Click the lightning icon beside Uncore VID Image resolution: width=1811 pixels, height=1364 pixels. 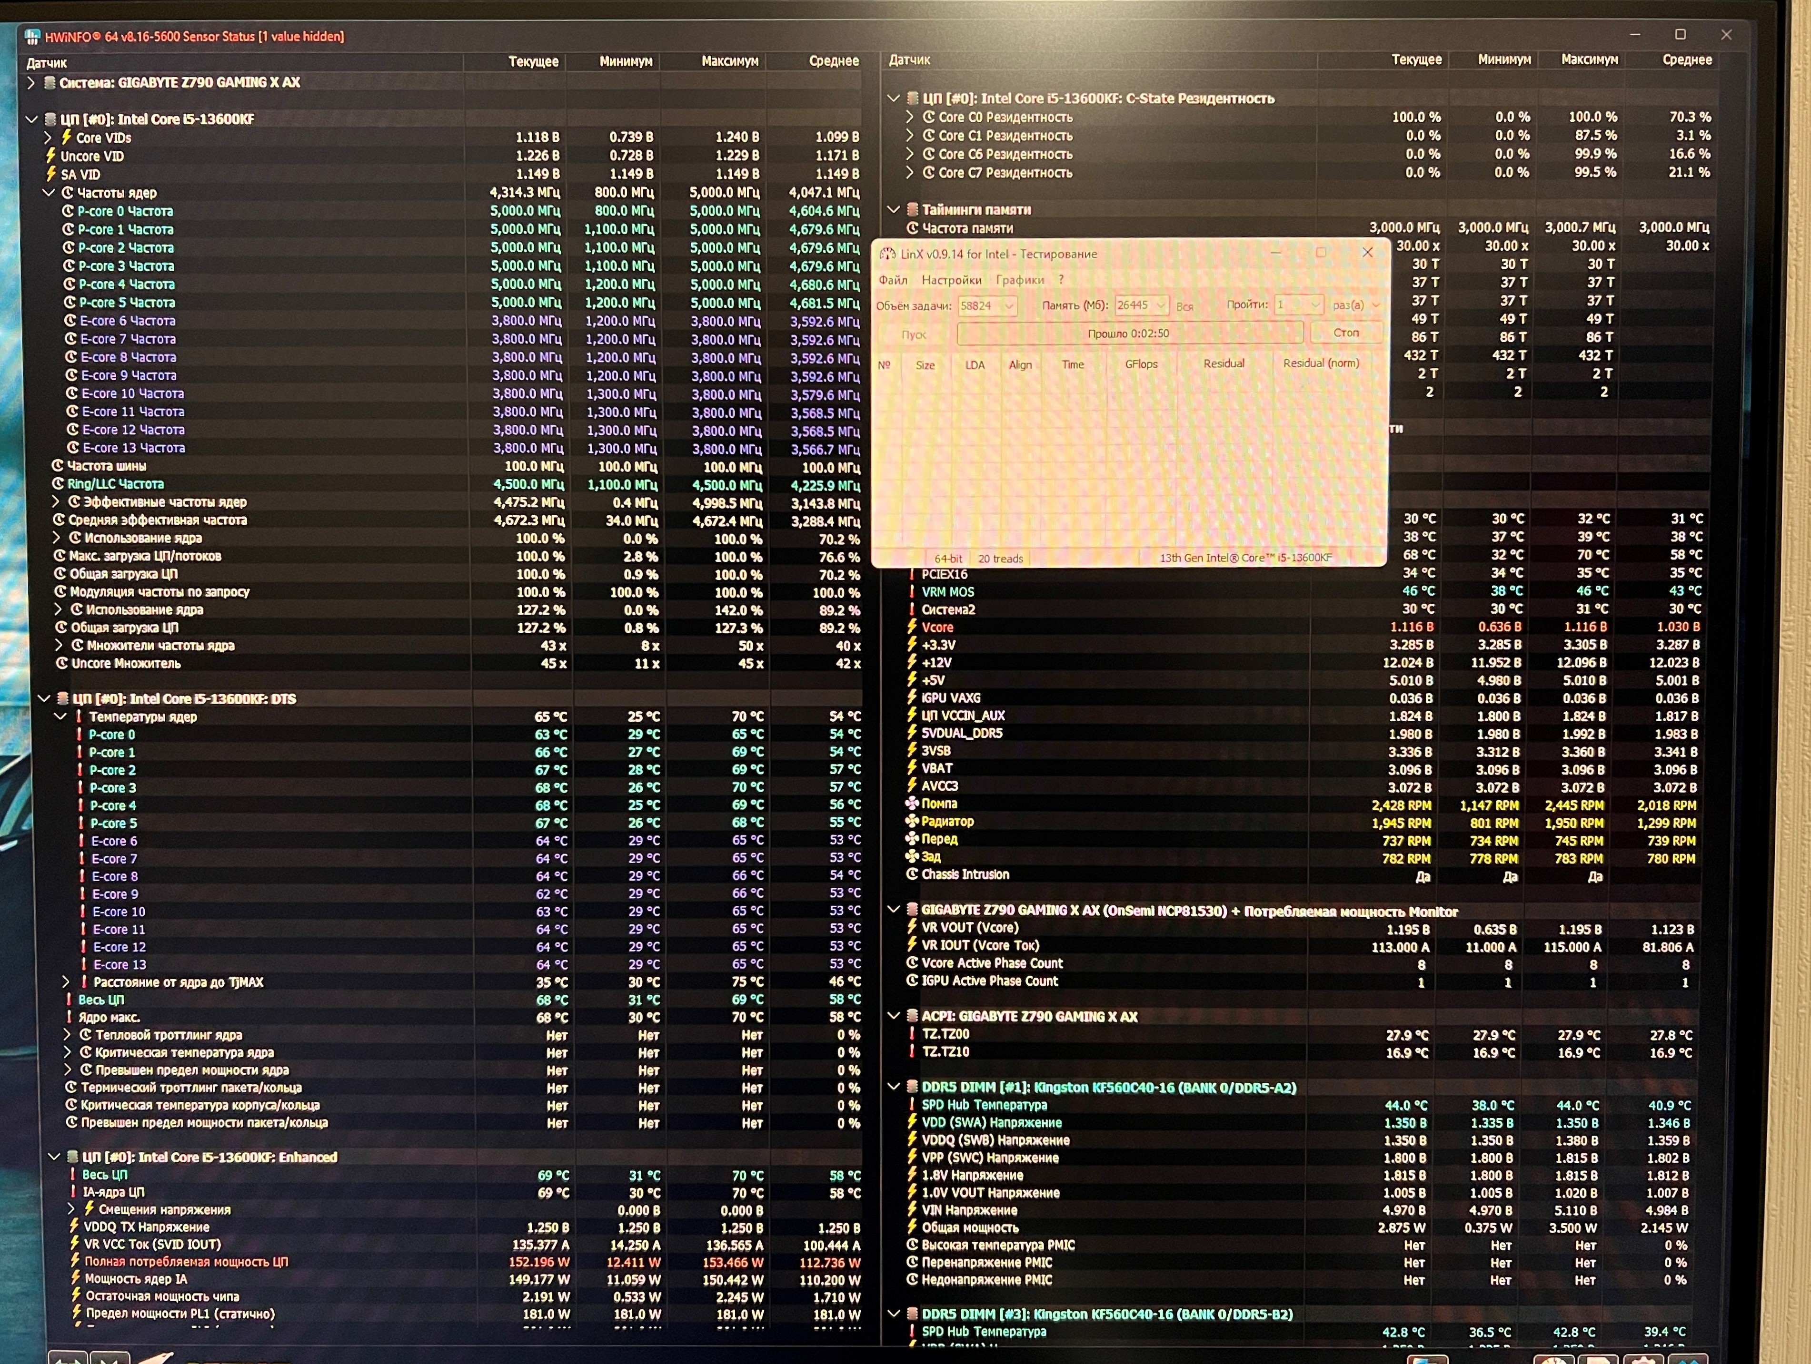click(x=51, y=156)
